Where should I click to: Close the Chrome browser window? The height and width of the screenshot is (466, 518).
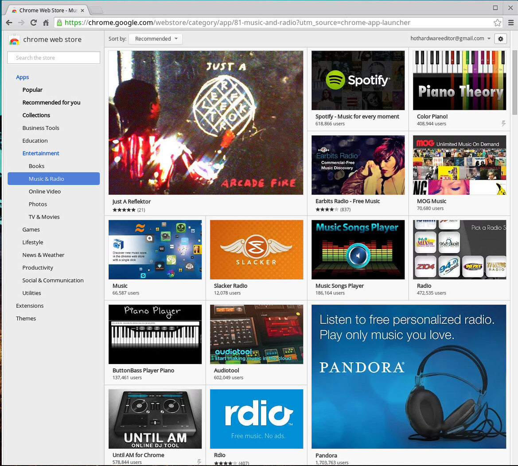(x=510, y=8)
